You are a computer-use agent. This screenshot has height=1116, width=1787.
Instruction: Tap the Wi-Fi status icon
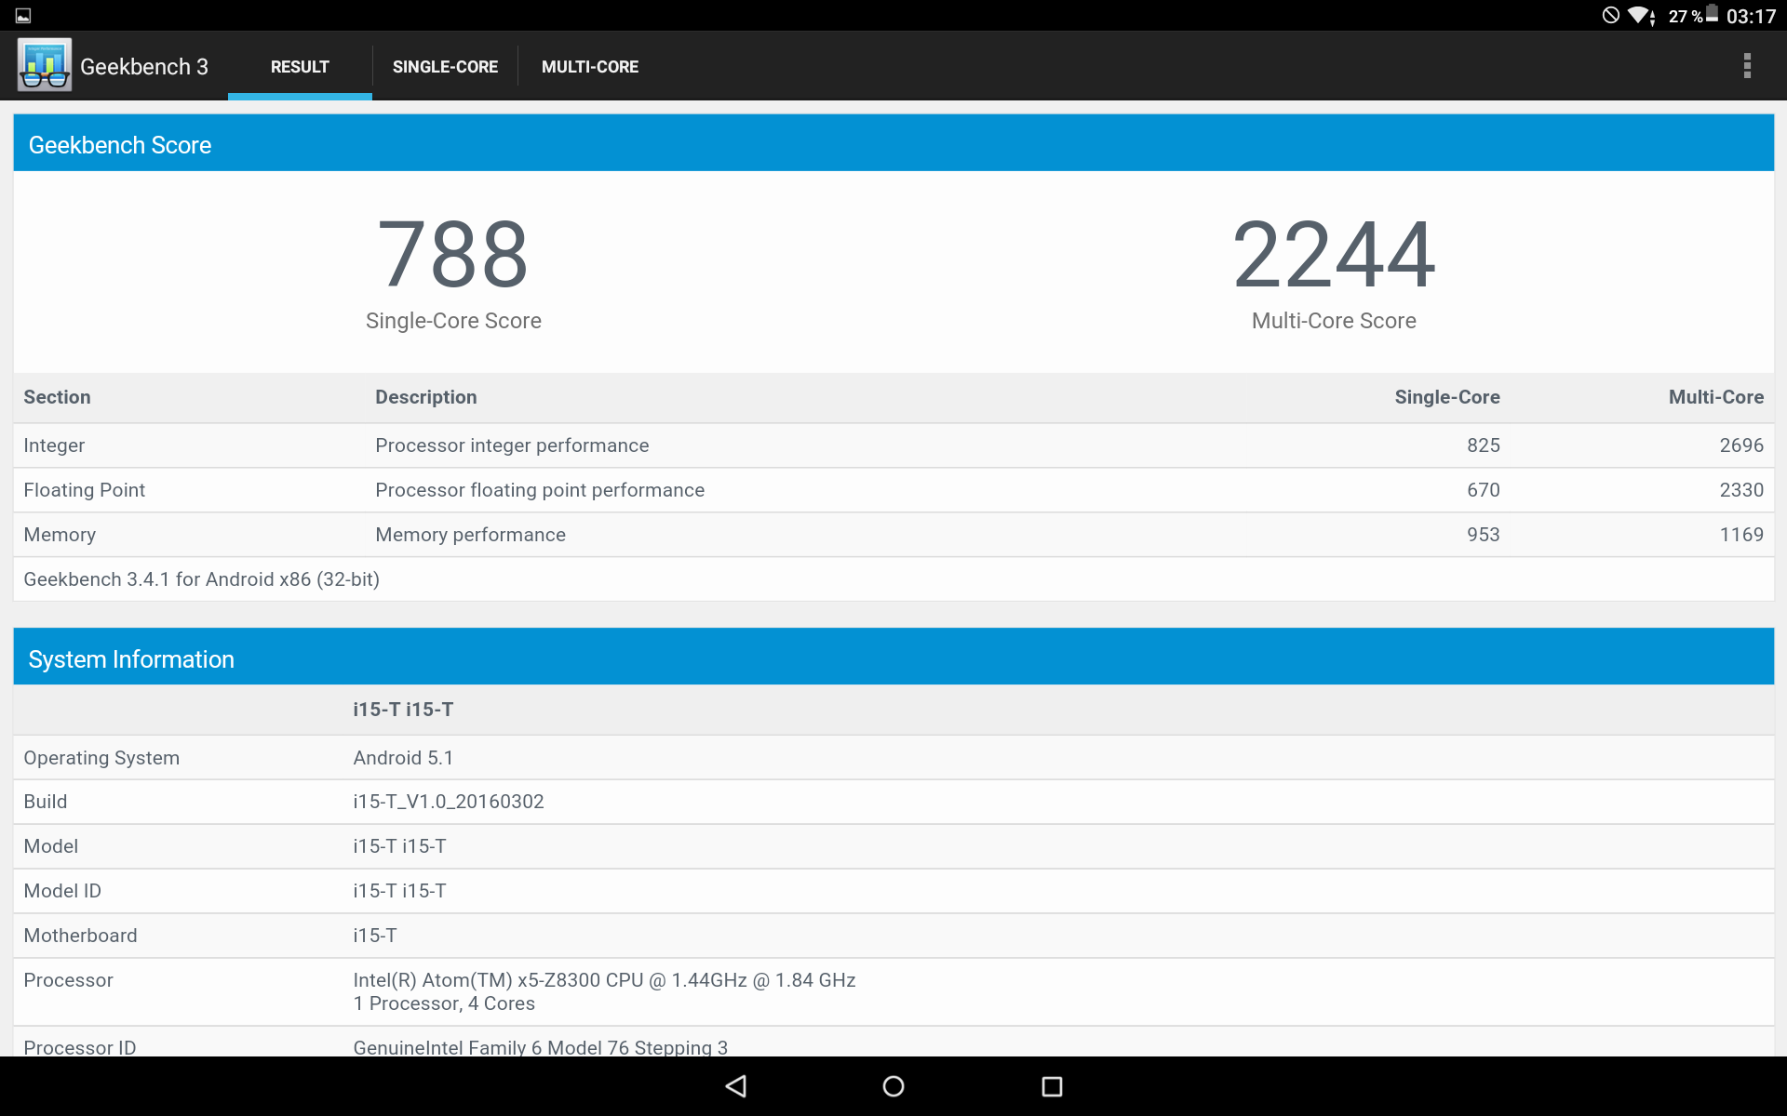(1640, 16)
